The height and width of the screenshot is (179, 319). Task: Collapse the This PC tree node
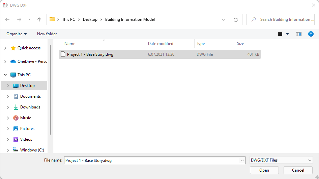pyautogui.click(x=5, y=75)
